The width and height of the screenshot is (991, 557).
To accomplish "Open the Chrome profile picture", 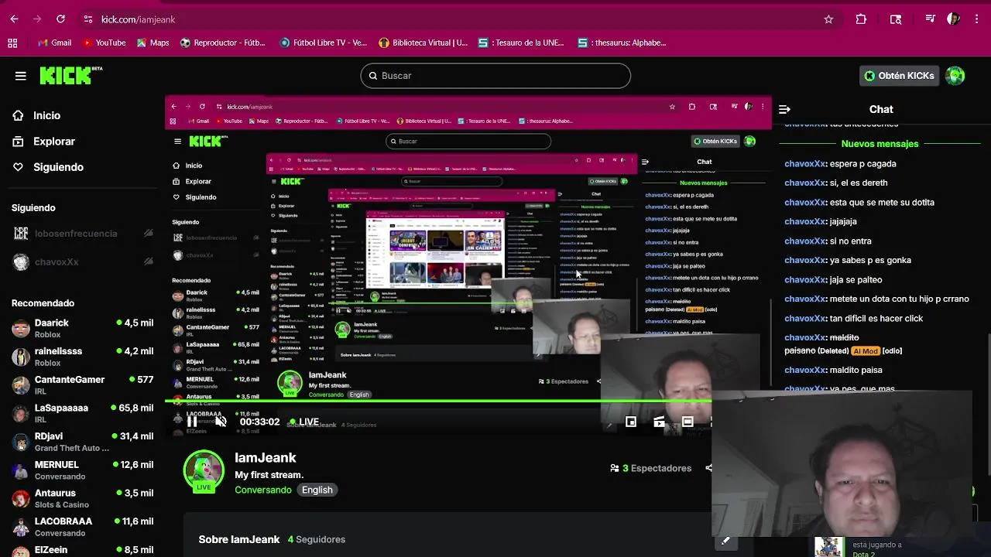I will coord(953,19).
